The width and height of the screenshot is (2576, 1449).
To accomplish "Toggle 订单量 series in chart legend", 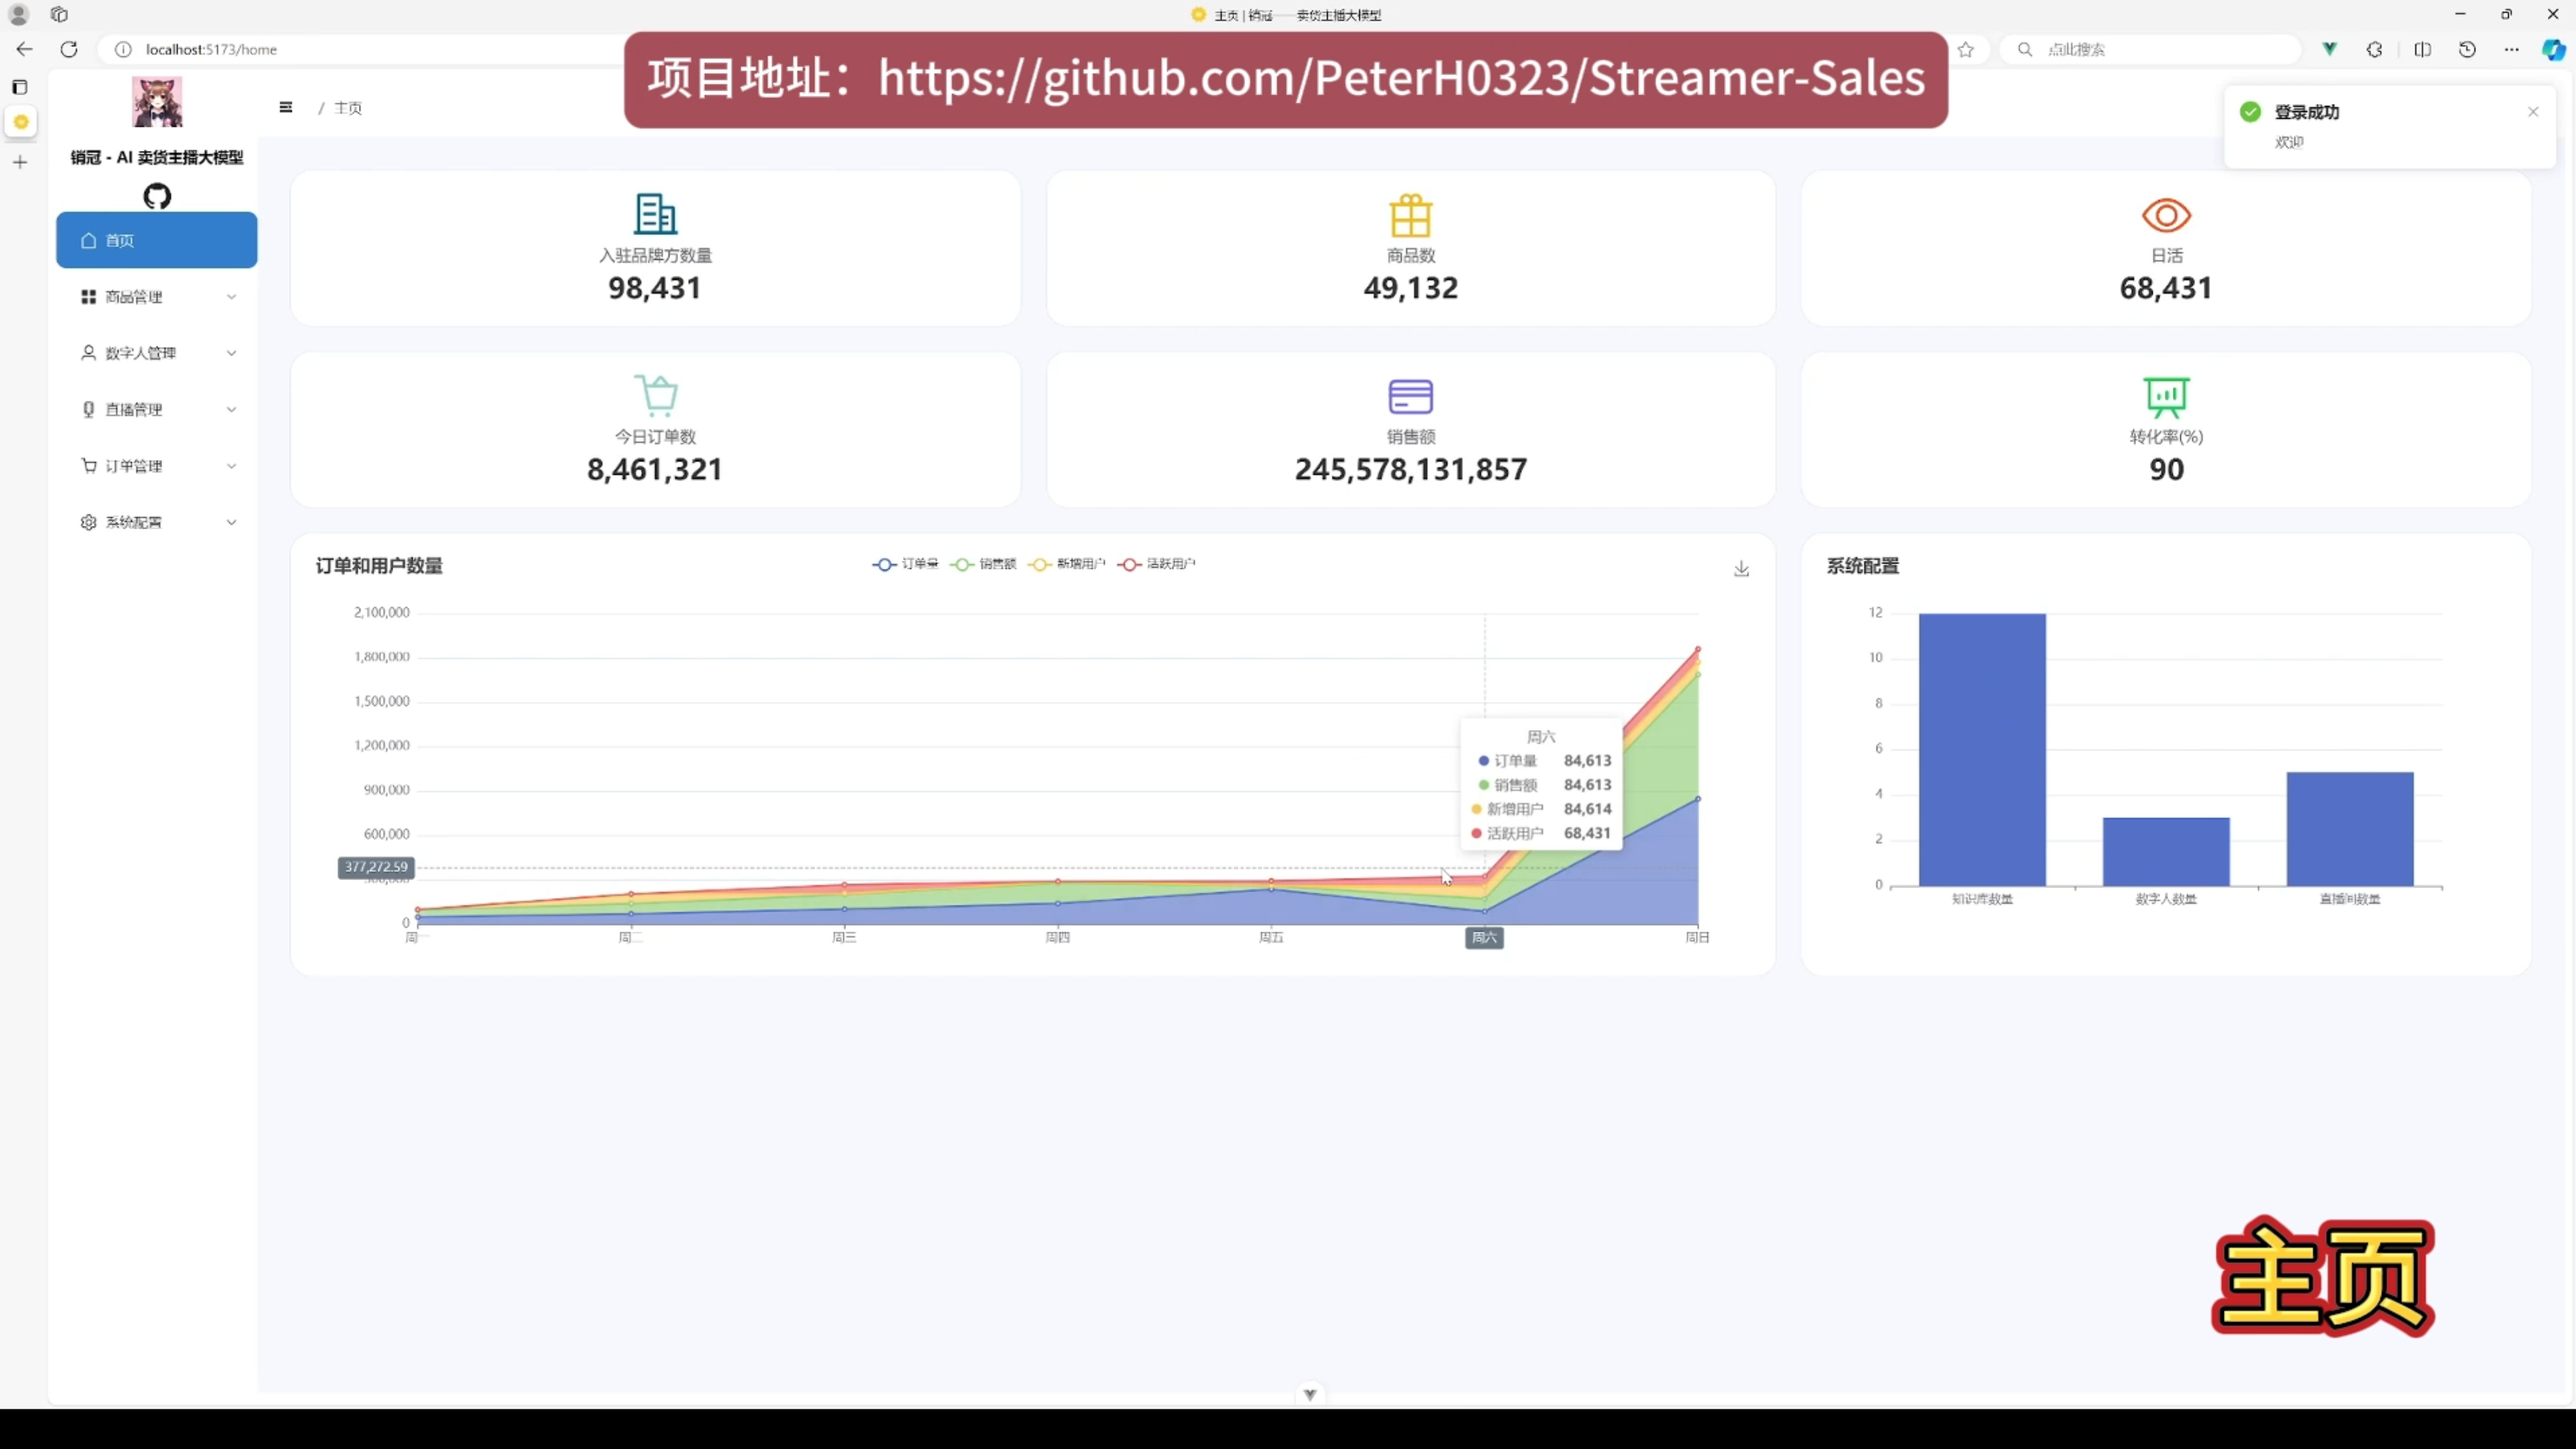I will (906, 564).
